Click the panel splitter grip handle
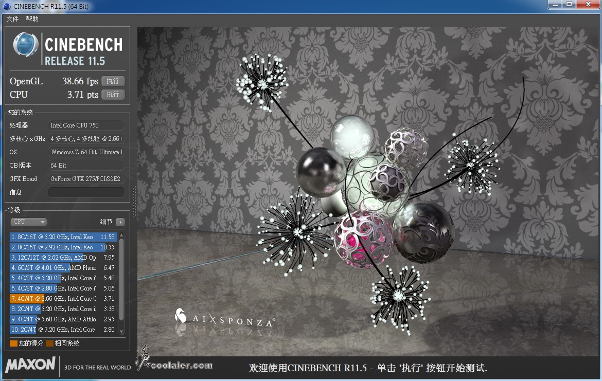Screen dimensions: 602x381 click(134, 202)
